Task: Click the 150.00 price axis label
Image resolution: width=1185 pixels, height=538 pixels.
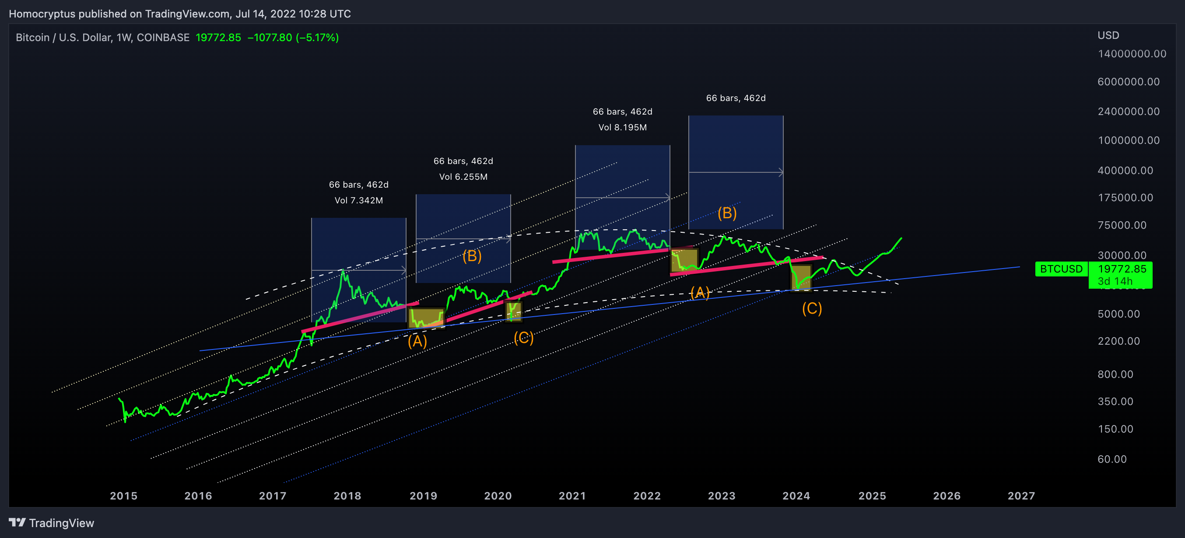Action: (1115, 429)
